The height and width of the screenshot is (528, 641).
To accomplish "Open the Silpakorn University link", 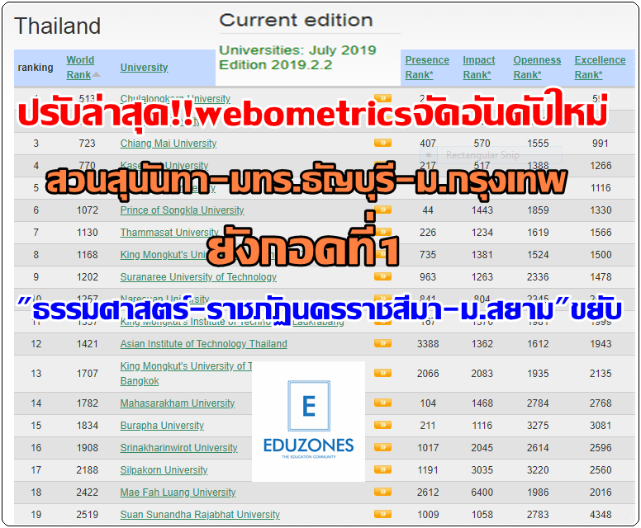I will tap(164, 470).
